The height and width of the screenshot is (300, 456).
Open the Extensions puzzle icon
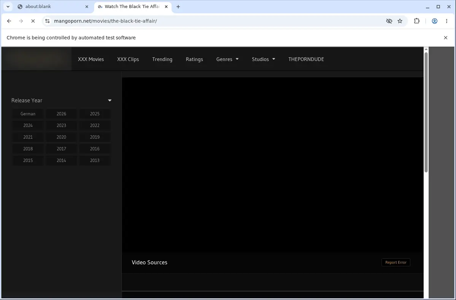(417, 21)
